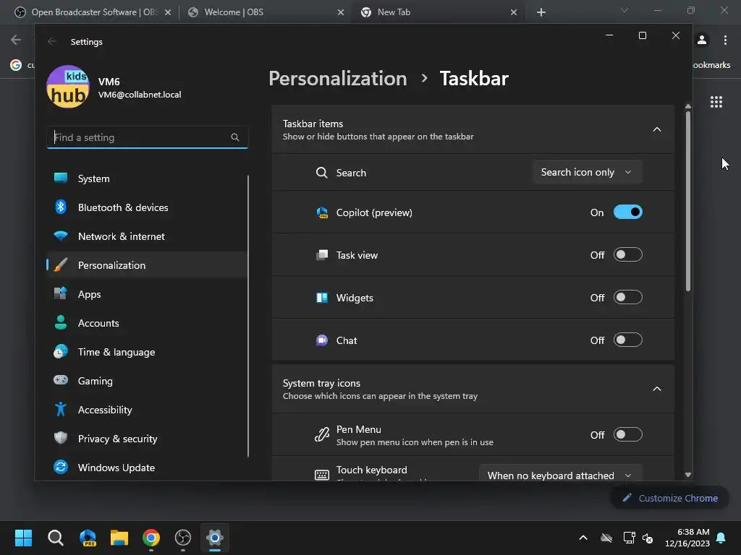Maximize the Settings window
The height and width of the screenshot is (555, 741).
click(x=643, y=35)
